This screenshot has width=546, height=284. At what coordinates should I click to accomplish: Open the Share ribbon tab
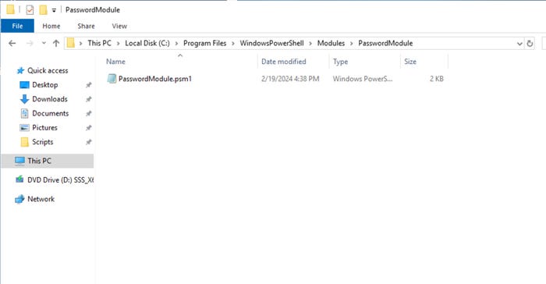click(86, 26)
